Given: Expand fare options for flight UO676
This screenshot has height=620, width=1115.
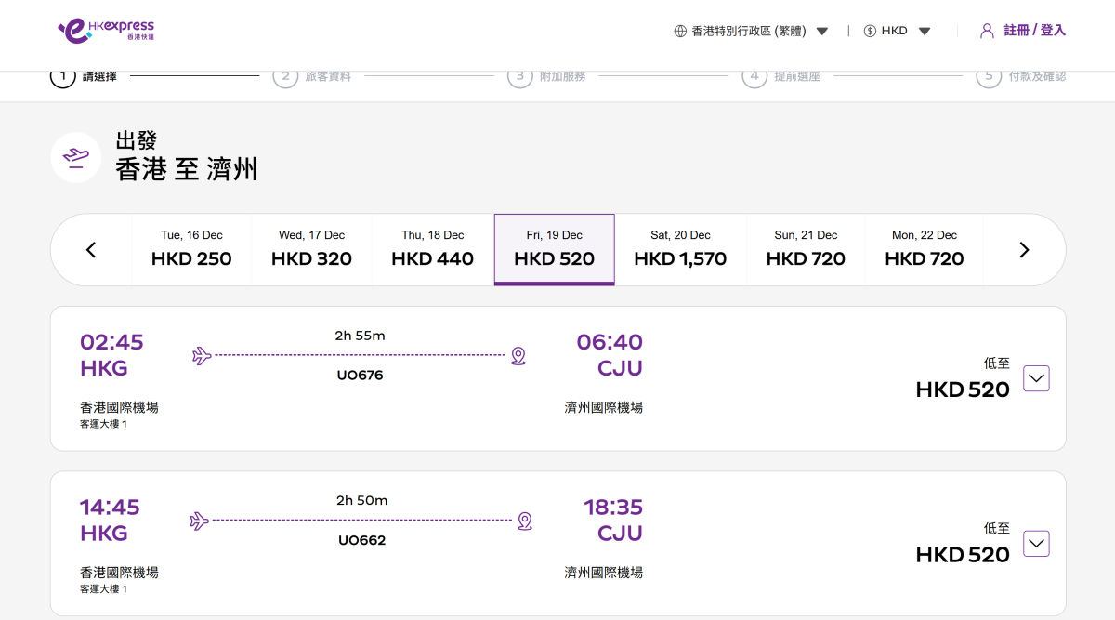Looking at the screenshot, I should [1036, 378].
